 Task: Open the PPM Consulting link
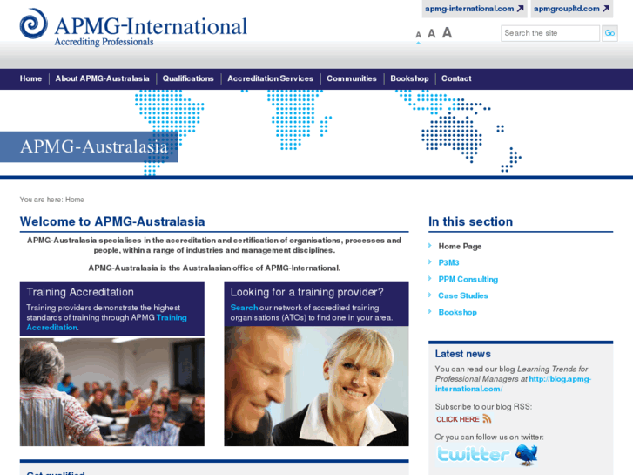[468, 280]
